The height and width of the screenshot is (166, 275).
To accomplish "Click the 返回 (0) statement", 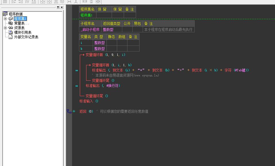I will pos(86,111).
